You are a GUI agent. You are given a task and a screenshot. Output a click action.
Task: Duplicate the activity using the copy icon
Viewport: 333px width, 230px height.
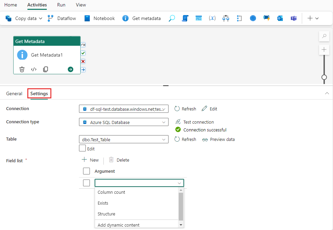(x=45, y=69)
